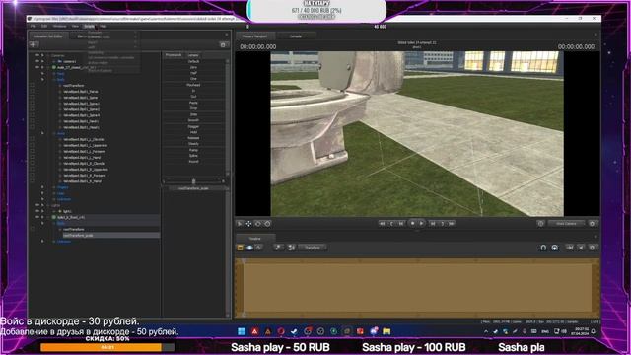The height and width of the screenshot is (355, 631).
Task: Click the second snap icon beside the magnet
Action: tap(554, 248)
